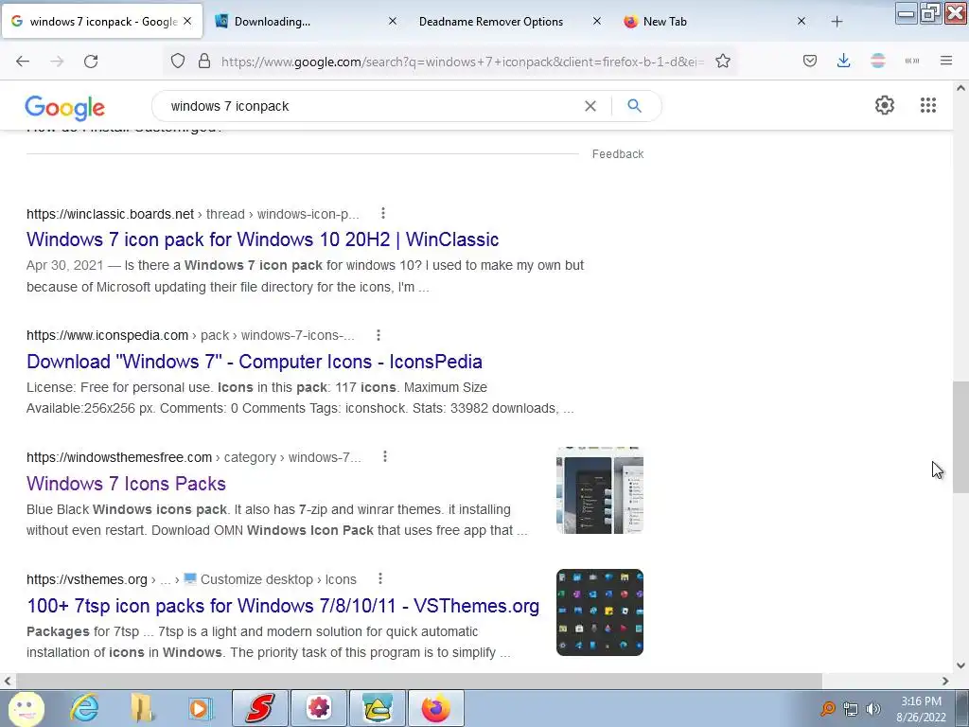Open the Download Windows 7 IconsPedia link
The width and height of the screenshot is (969, 727).
(255, 362)
